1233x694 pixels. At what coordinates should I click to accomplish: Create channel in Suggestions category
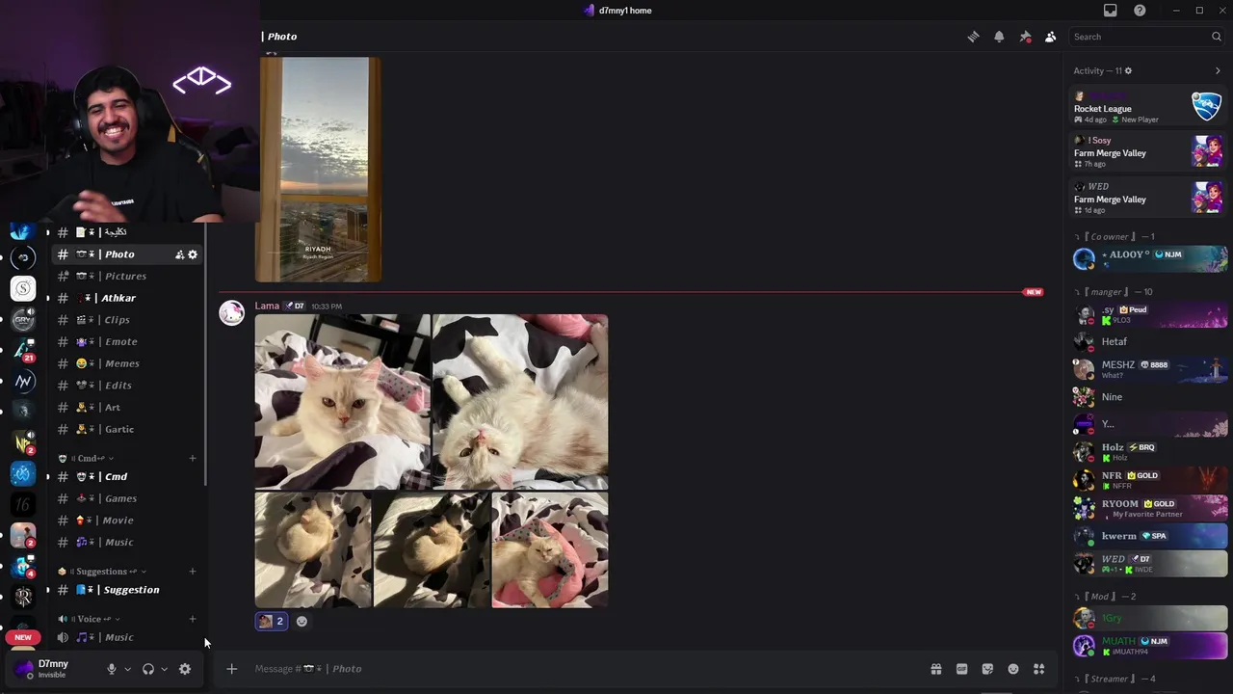tap(193, 572)
